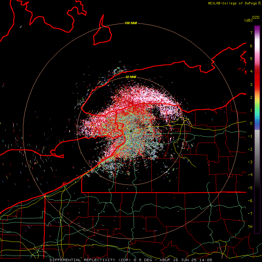
Task: Click the 100 NMI range ring label
Action: coord(131,23)
